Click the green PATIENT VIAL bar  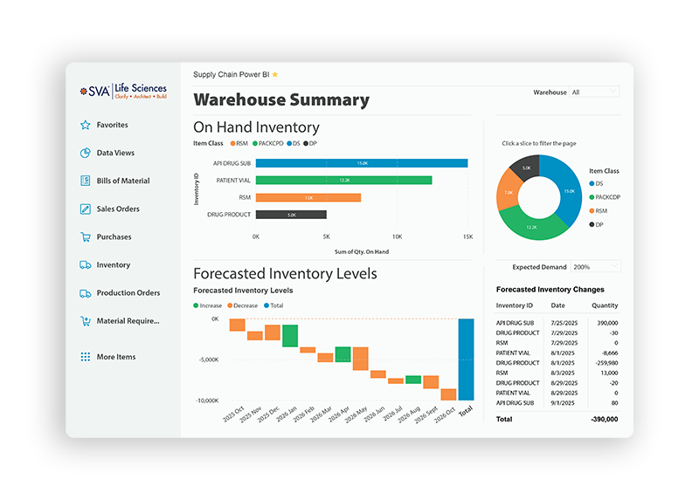[x=343, y=180]
